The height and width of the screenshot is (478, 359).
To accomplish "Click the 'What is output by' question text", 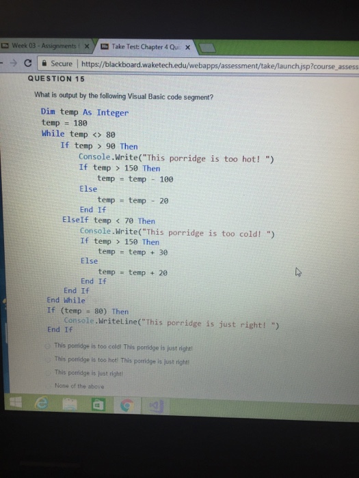I will (124, 96).
